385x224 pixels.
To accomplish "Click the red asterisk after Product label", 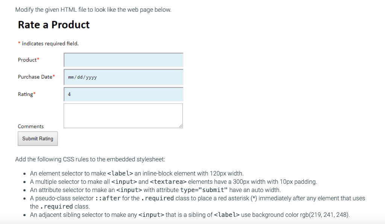I will click(x=38, y=59).
